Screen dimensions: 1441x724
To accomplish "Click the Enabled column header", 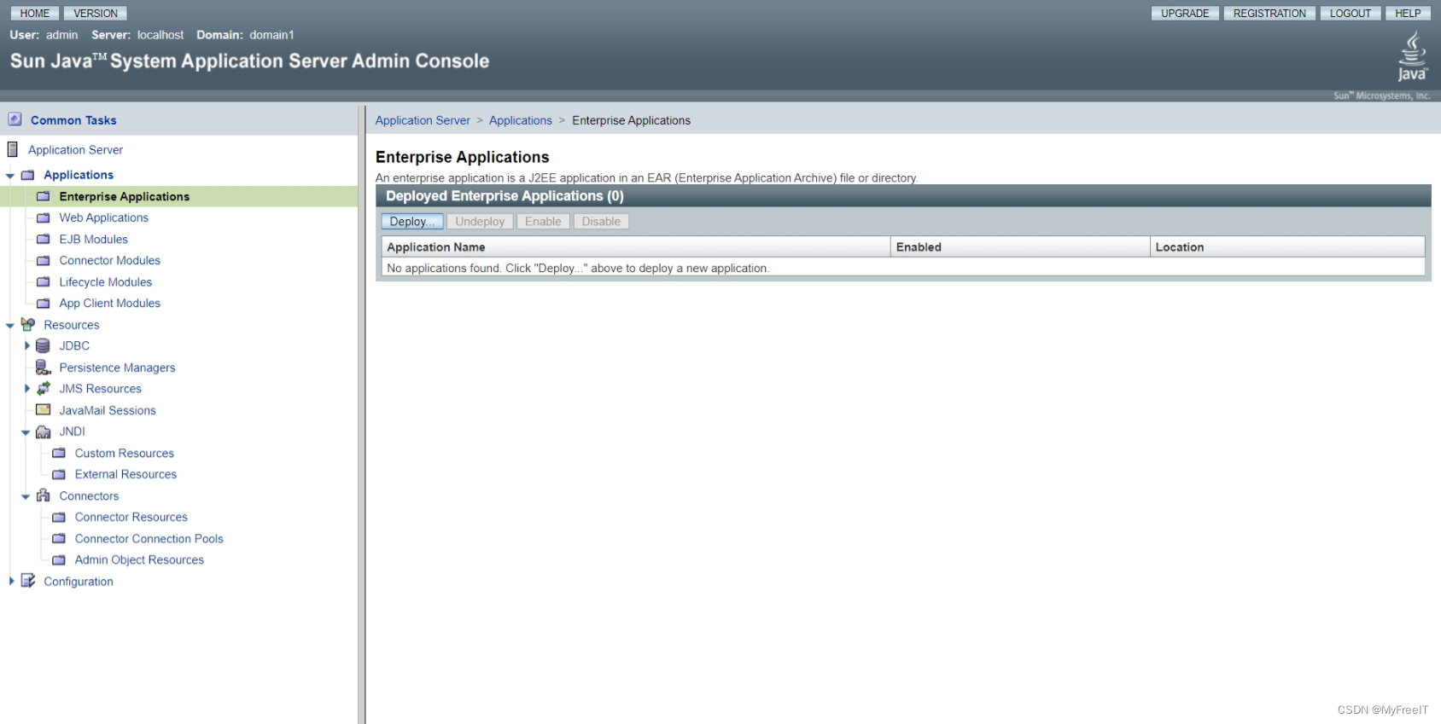I will point(1020,247).
